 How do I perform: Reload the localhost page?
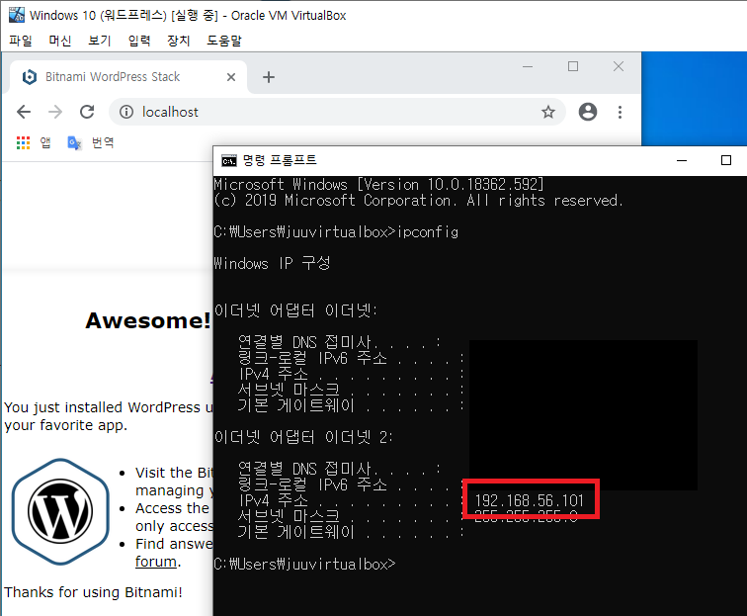[x=87, y=112]
